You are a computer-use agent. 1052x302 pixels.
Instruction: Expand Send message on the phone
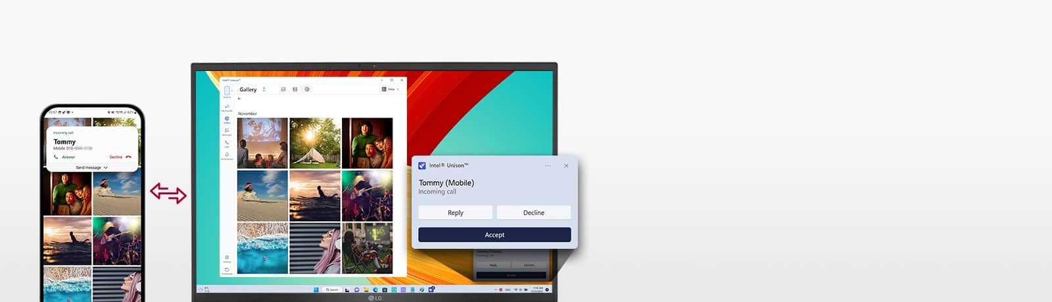(91, 167)
